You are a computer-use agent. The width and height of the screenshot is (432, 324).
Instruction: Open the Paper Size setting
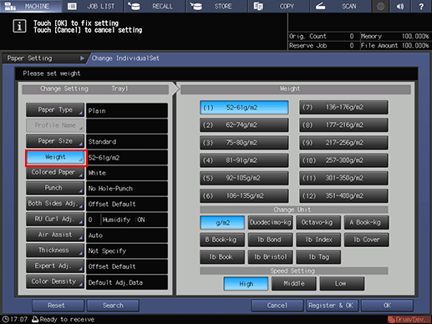click(55, 141)
